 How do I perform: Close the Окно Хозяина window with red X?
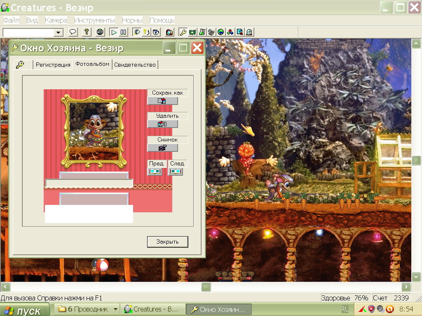pos(197,48)
